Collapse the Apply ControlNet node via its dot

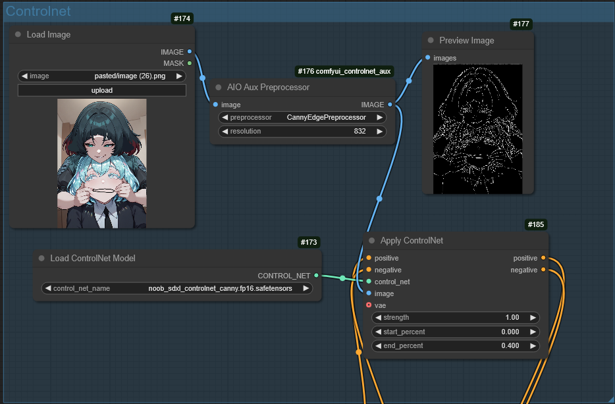click(x=371, y=241)
